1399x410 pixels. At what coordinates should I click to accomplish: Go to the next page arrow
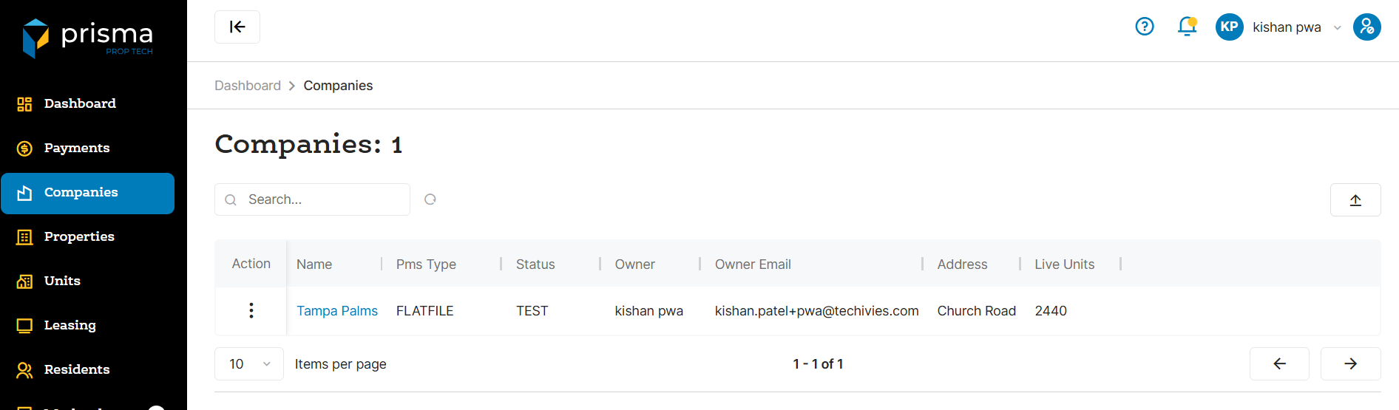[x=1350, y=364]
